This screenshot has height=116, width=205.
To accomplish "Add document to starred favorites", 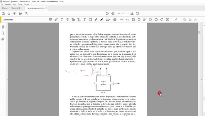I will coord(9,13).
